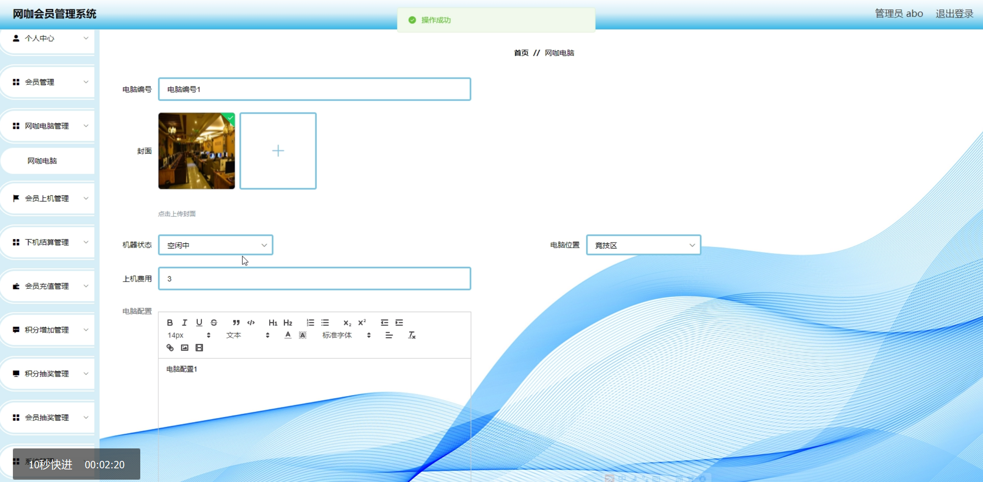Open the 积分抽奖管理 menu

pos(48,374)
